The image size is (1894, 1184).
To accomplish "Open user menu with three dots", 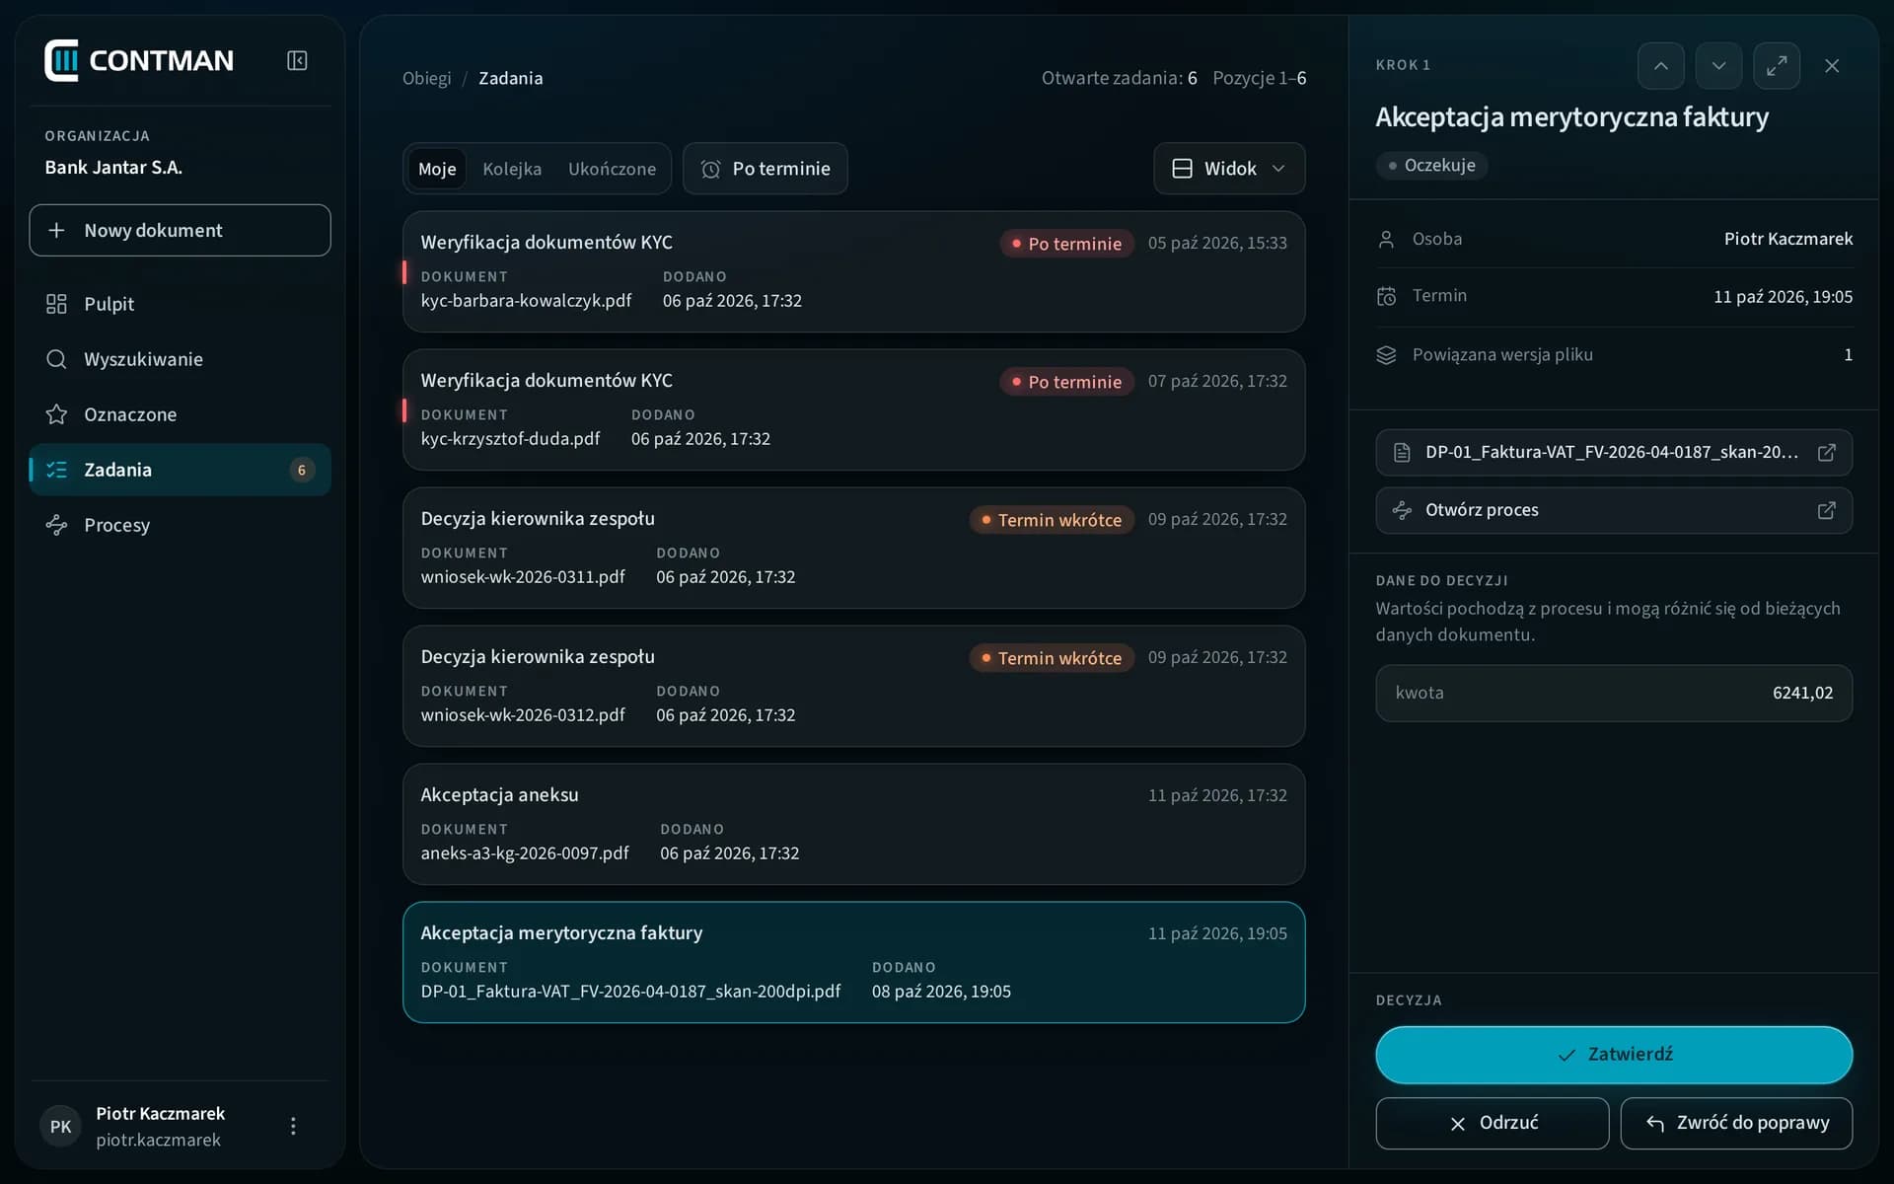I will tap(293, 1126).
